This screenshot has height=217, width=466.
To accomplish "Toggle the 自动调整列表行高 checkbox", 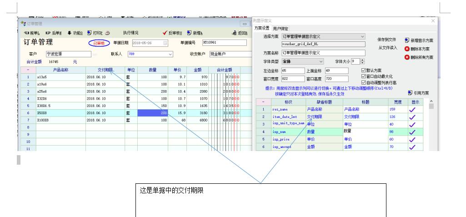I will click(x=363, y=82).
